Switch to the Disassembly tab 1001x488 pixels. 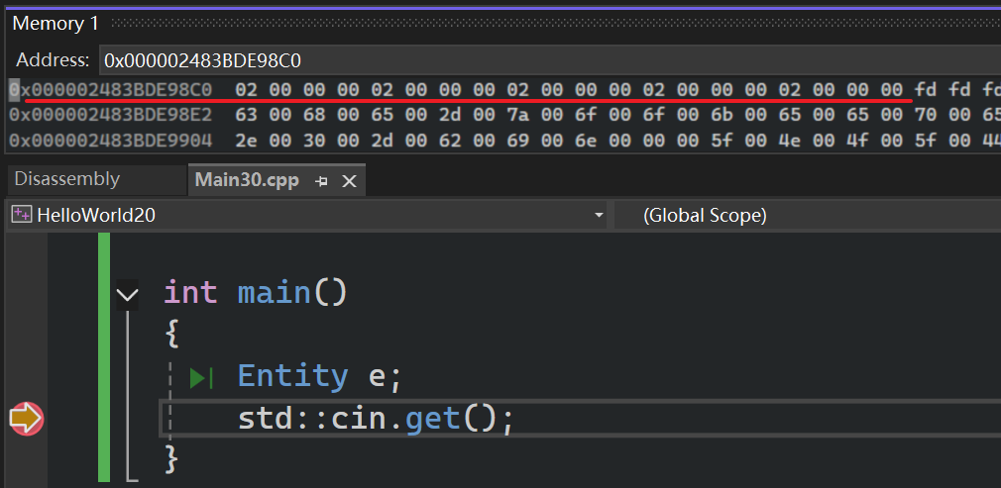point(67,179)
